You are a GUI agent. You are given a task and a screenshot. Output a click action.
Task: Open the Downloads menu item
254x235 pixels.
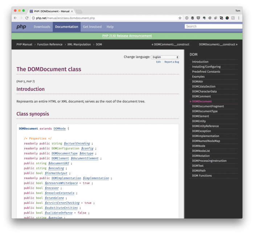[42, 27]
